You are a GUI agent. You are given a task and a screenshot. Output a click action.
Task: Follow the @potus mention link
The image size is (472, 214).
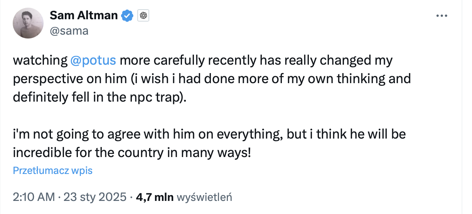(x=93, y=60)
